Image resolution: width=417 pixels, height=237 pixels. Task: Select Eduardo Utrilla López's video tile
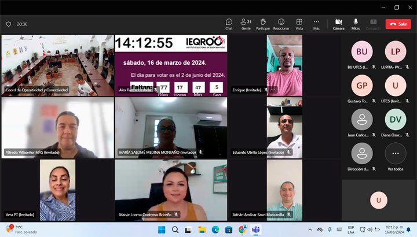tap(284, 128)
